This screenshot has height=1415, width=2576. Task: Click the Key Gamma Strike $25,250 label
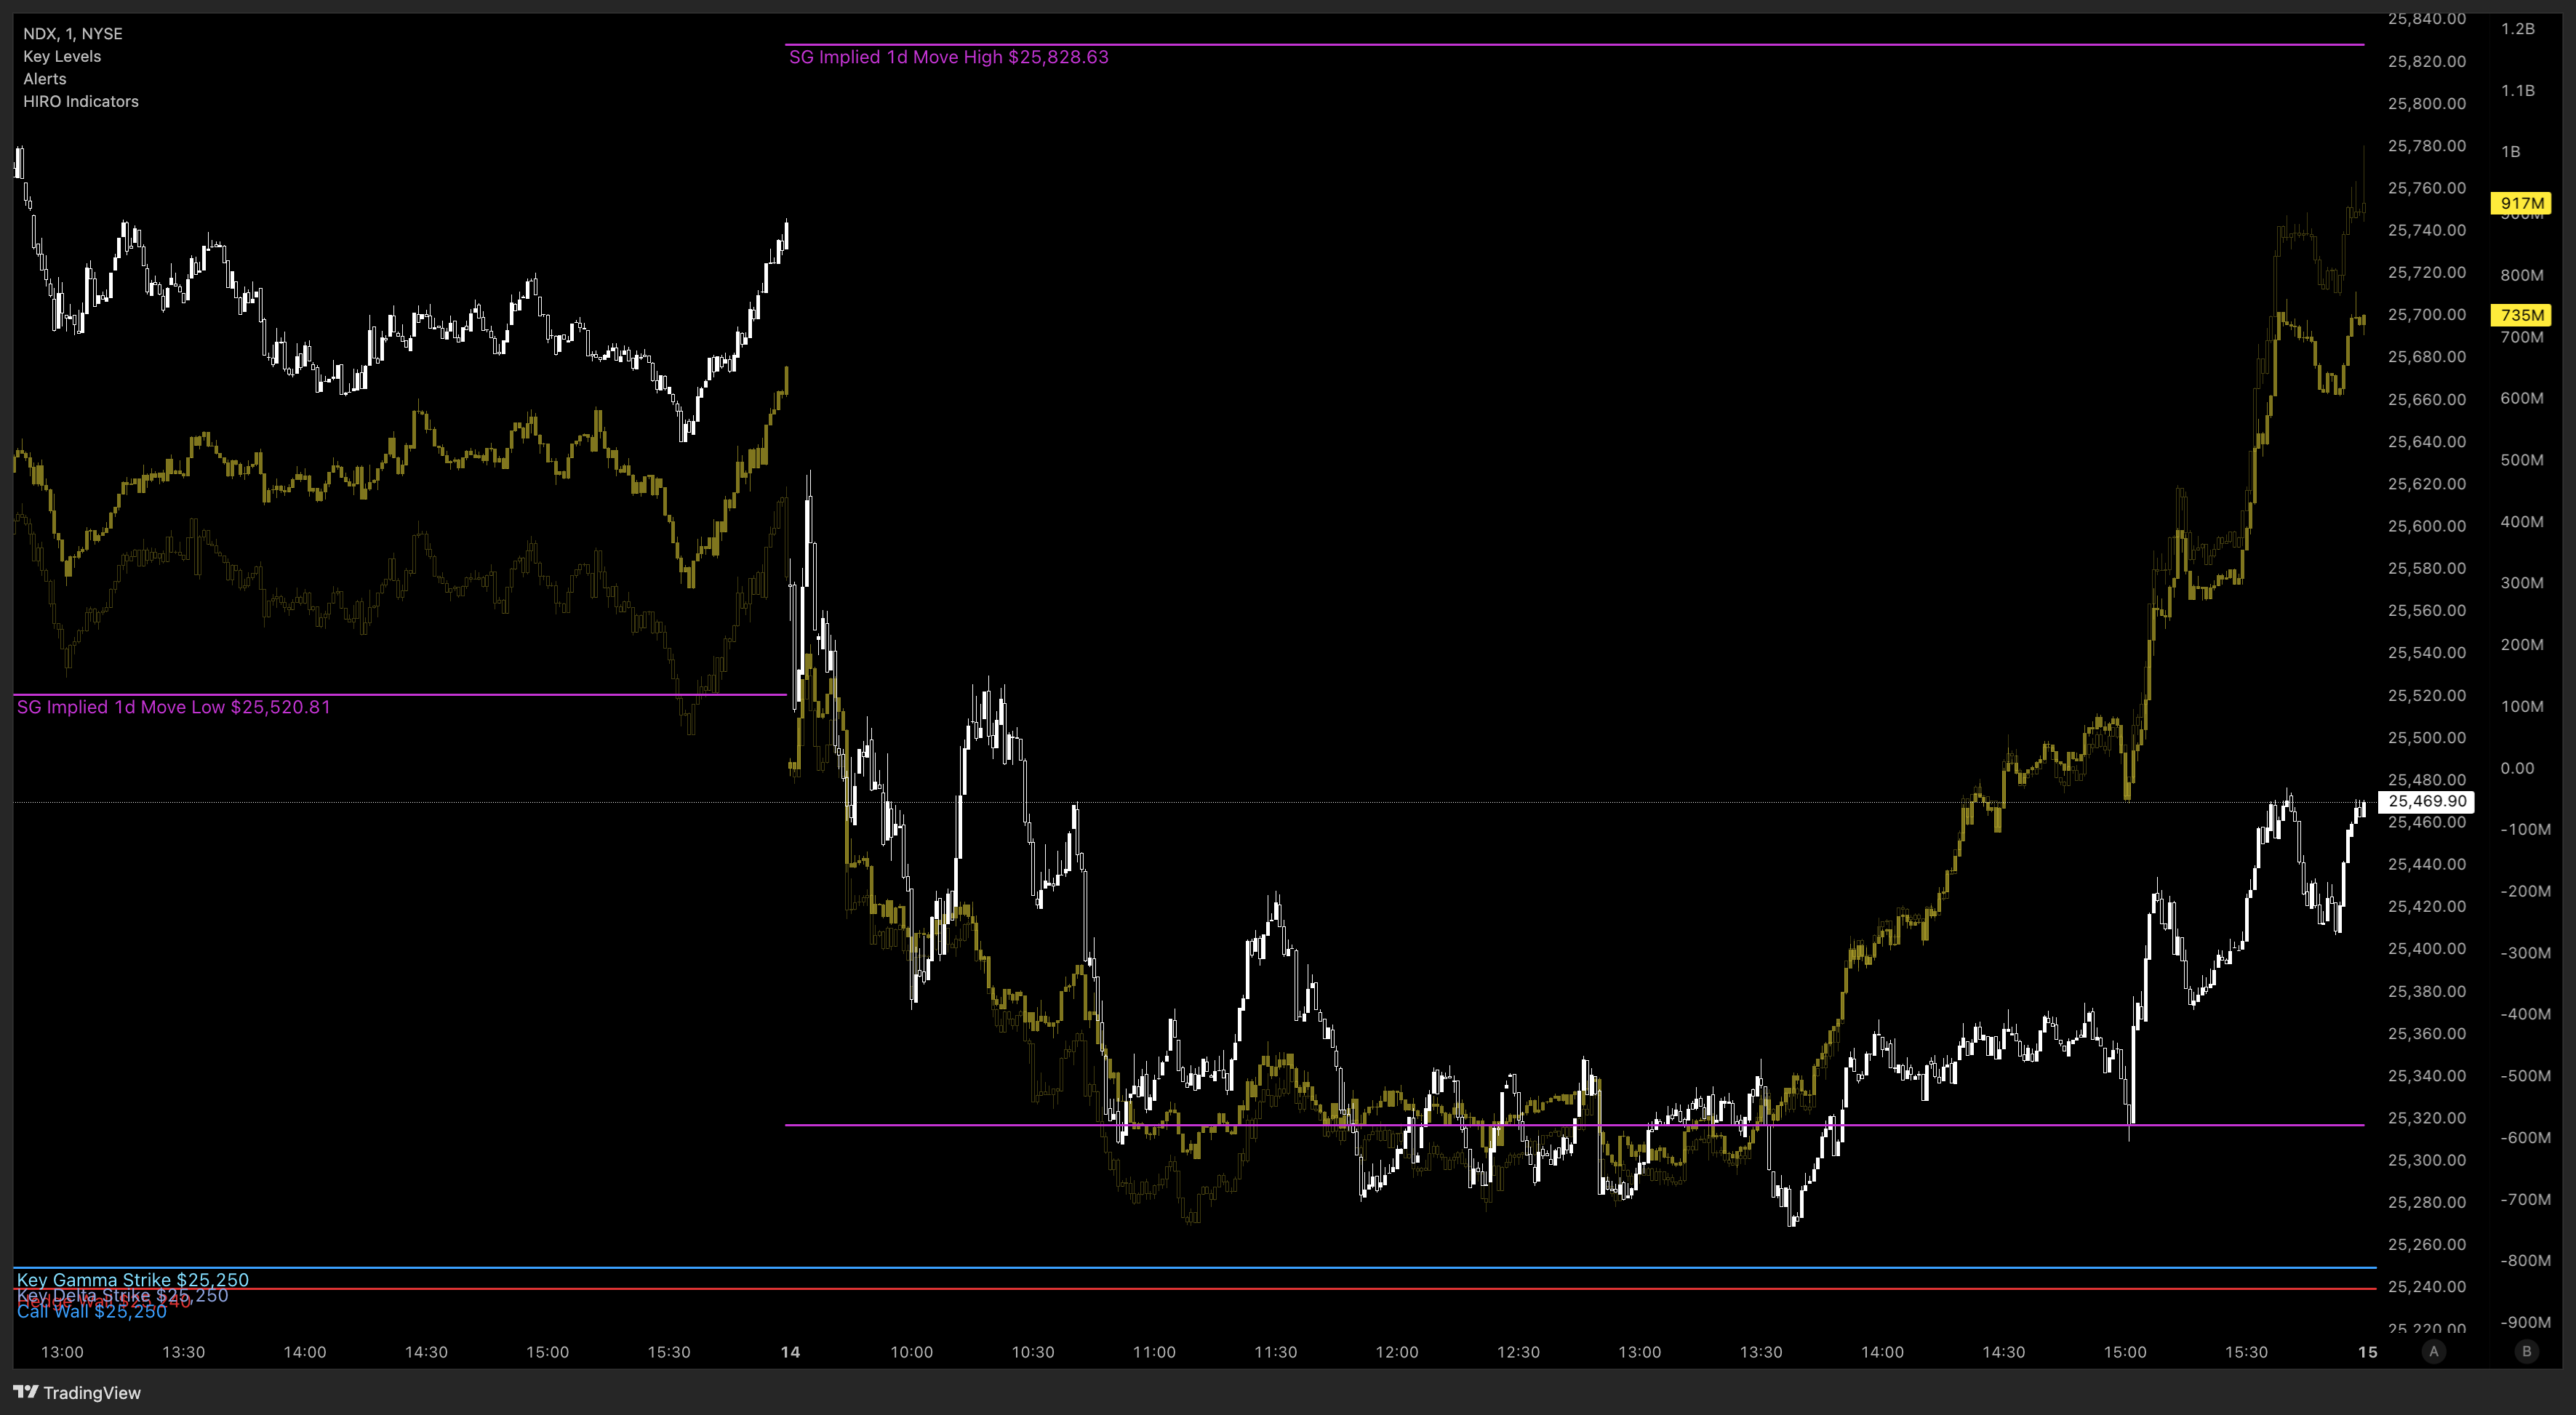click(133, 1279)
